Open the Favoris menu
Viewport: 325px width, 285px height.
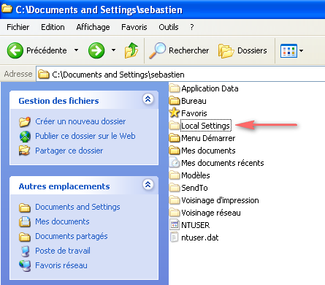(134, 27)
